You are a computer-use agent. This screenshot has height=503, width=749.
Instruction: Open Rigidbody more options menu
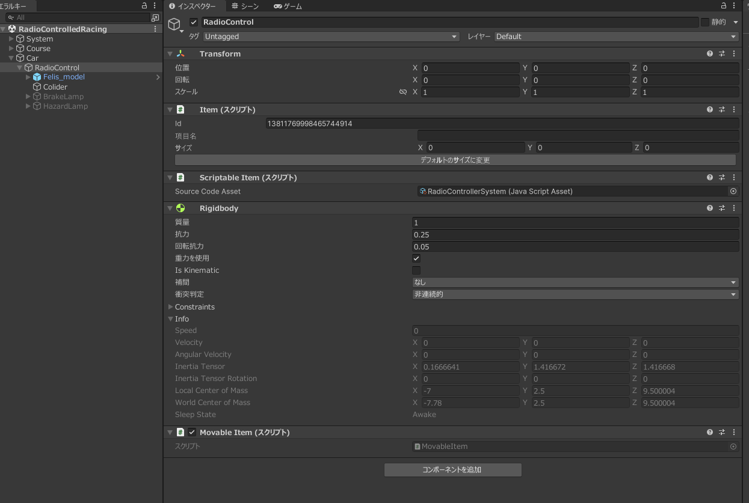tap(734, 208)
